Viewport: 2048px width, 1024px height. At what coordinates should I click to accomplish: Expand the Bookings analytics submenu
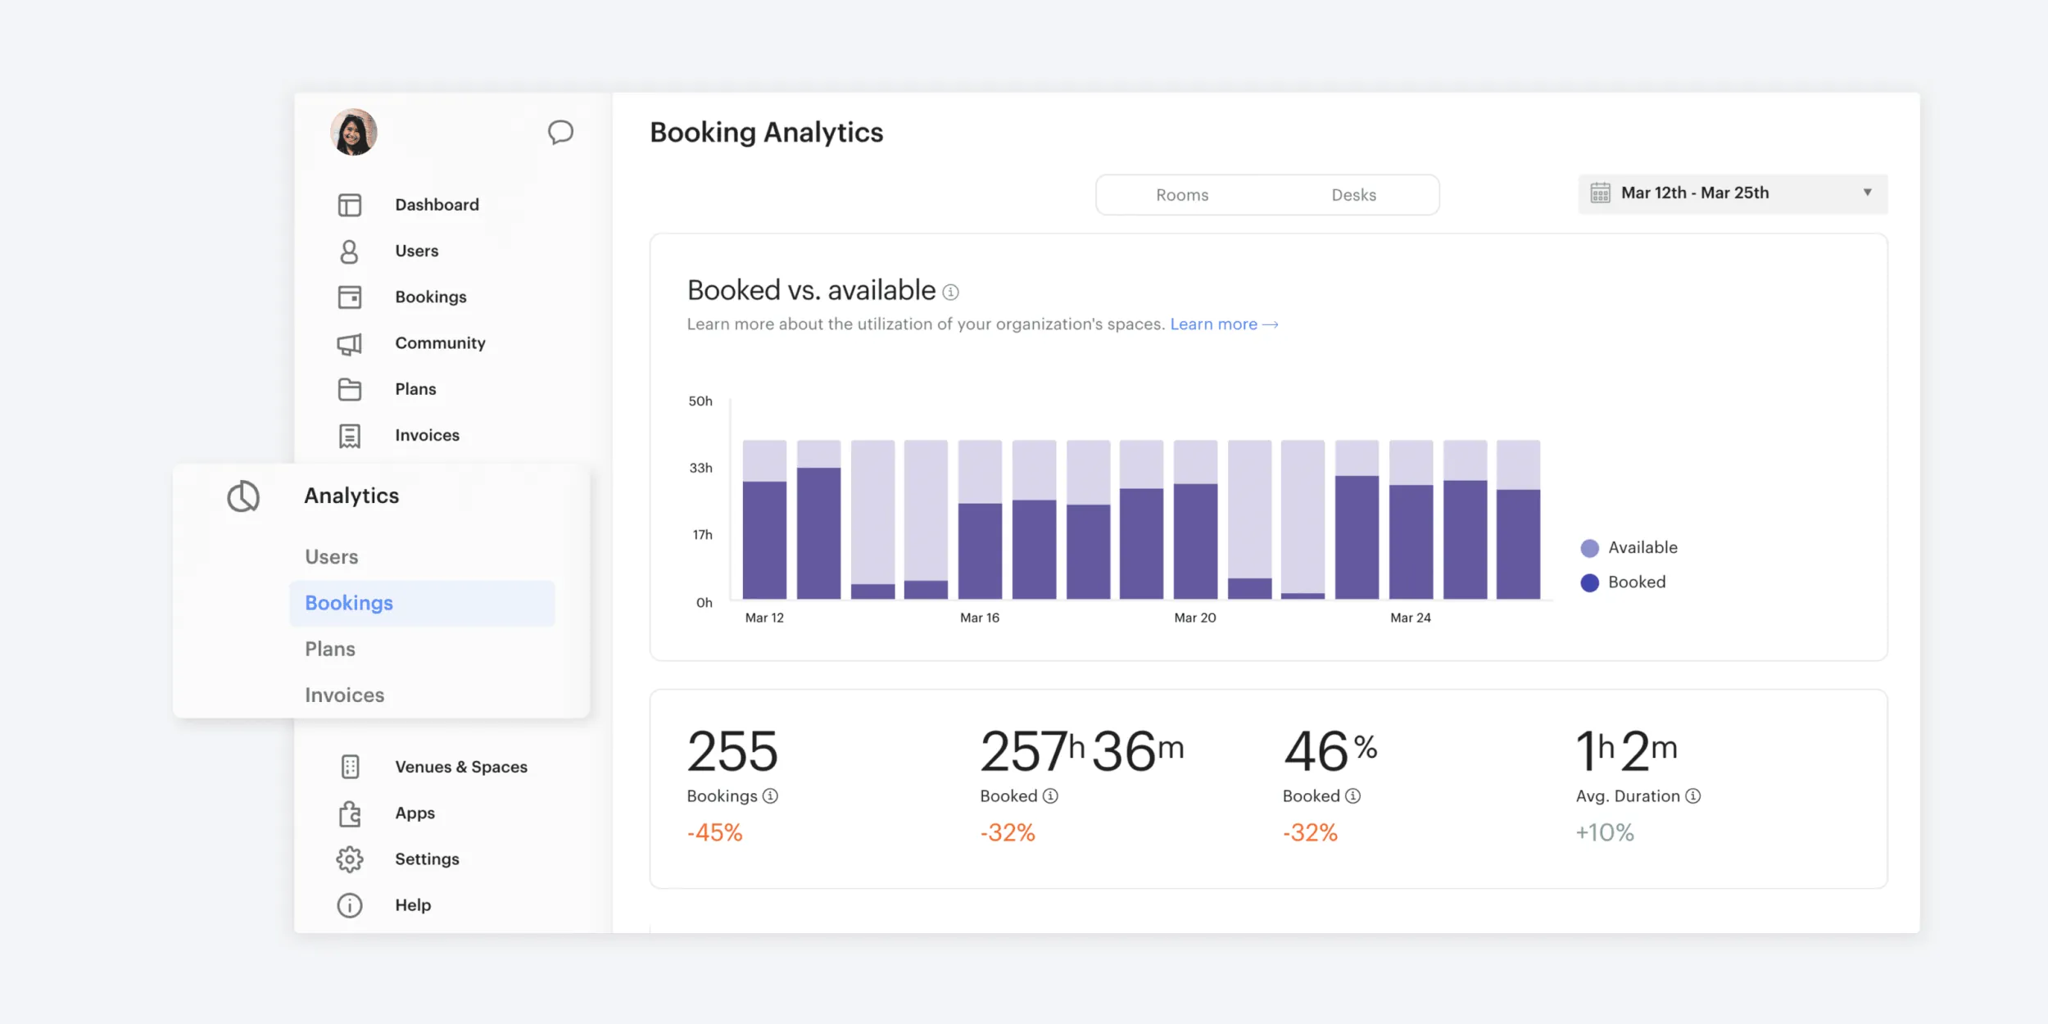point(349,602)
